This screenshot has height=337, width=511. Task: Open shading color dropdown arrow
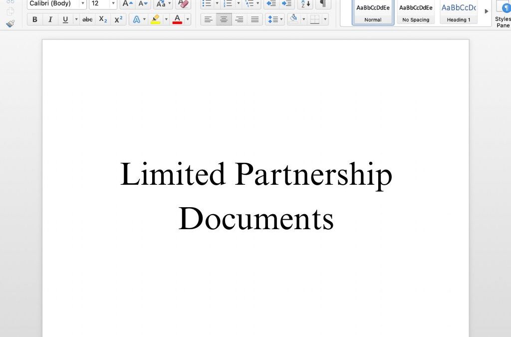(304, 19)
